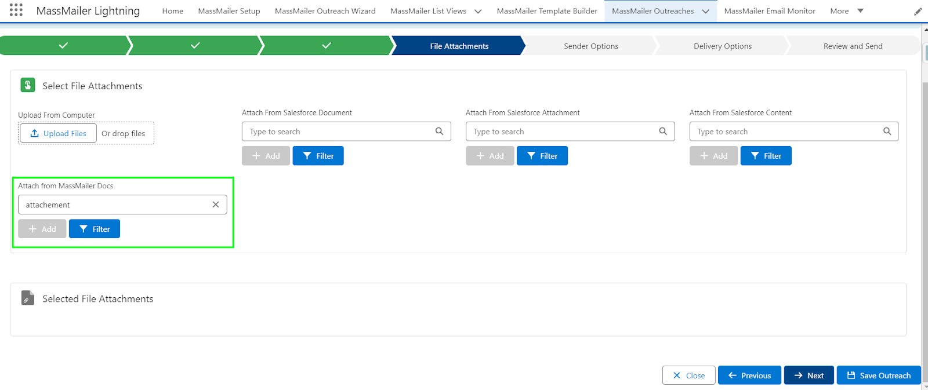Viewport: 928px width, 390px height.
Task: Click the 'Upload From Computer' label
Action: [x=56, y=115]
